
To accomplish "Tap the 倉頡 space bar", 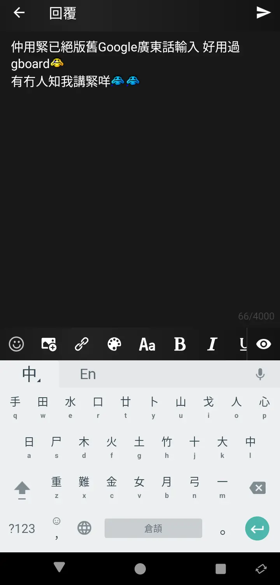I will tap(153, 528).
